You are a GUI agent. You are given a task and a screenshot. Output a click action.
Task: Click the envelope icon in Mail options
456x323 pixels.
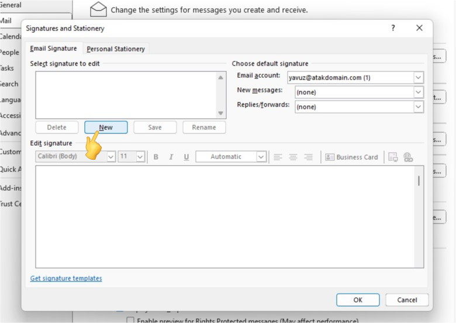98,9
